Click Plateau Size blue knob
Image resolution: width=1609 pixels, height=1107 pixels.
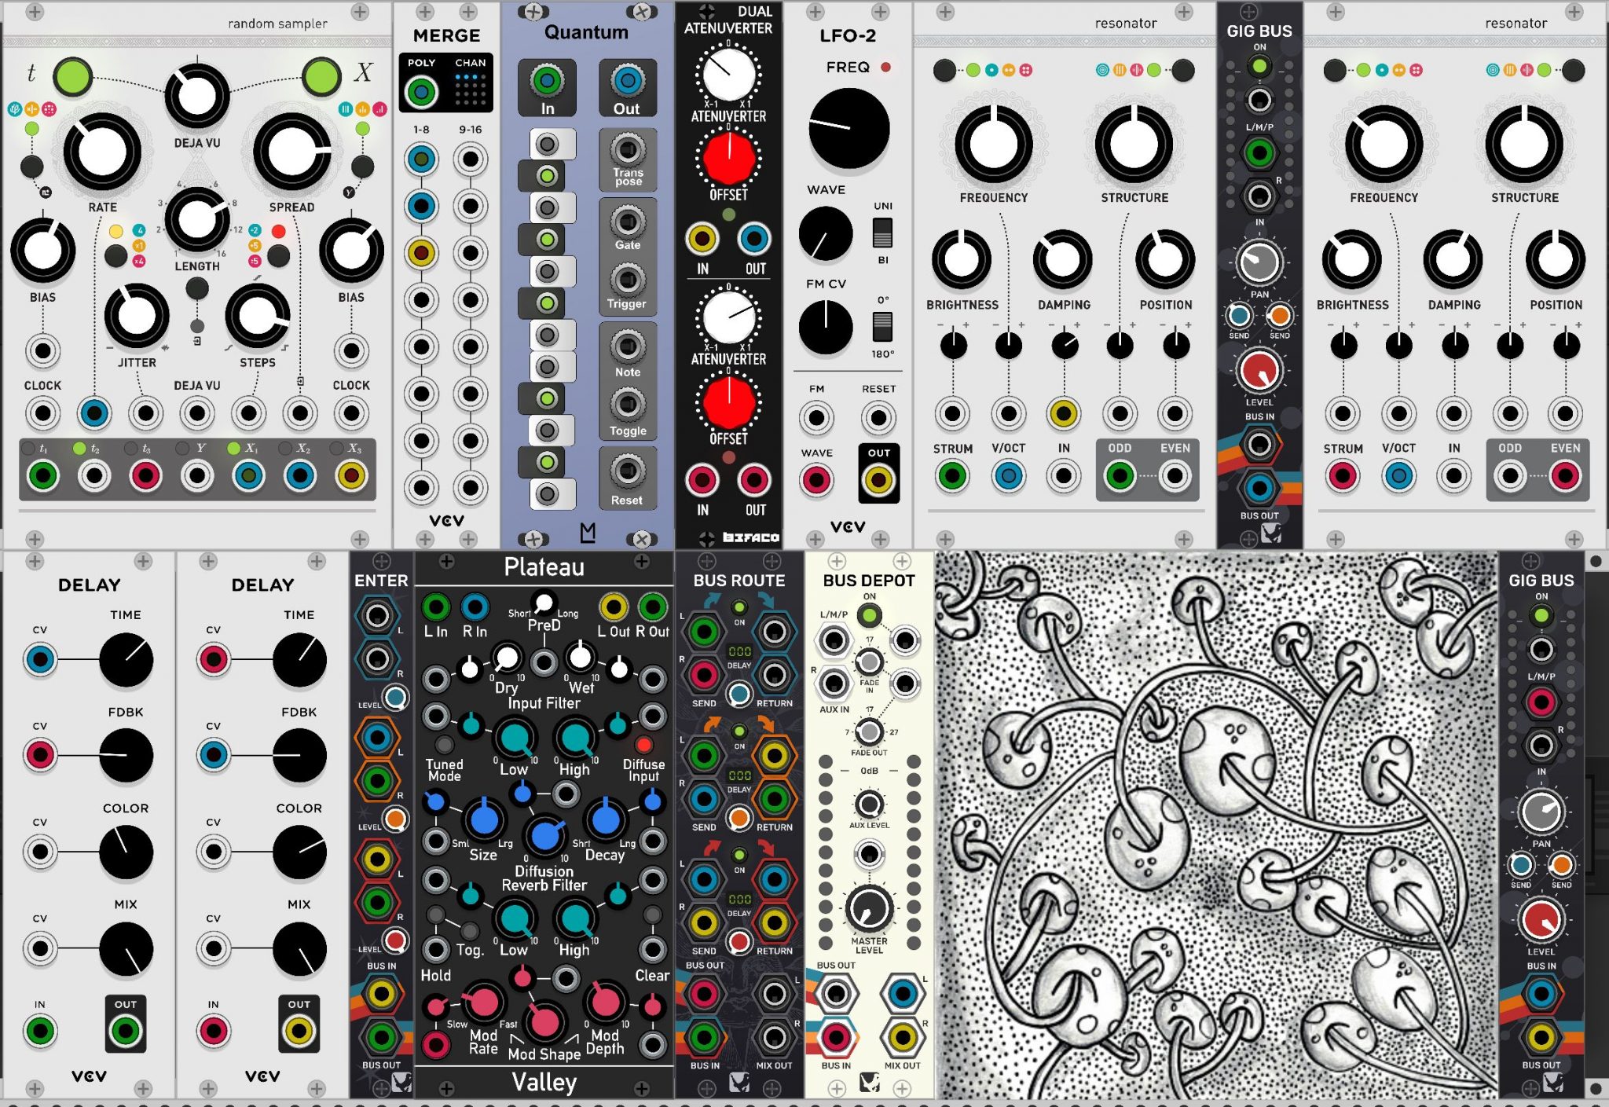point(484,819)
